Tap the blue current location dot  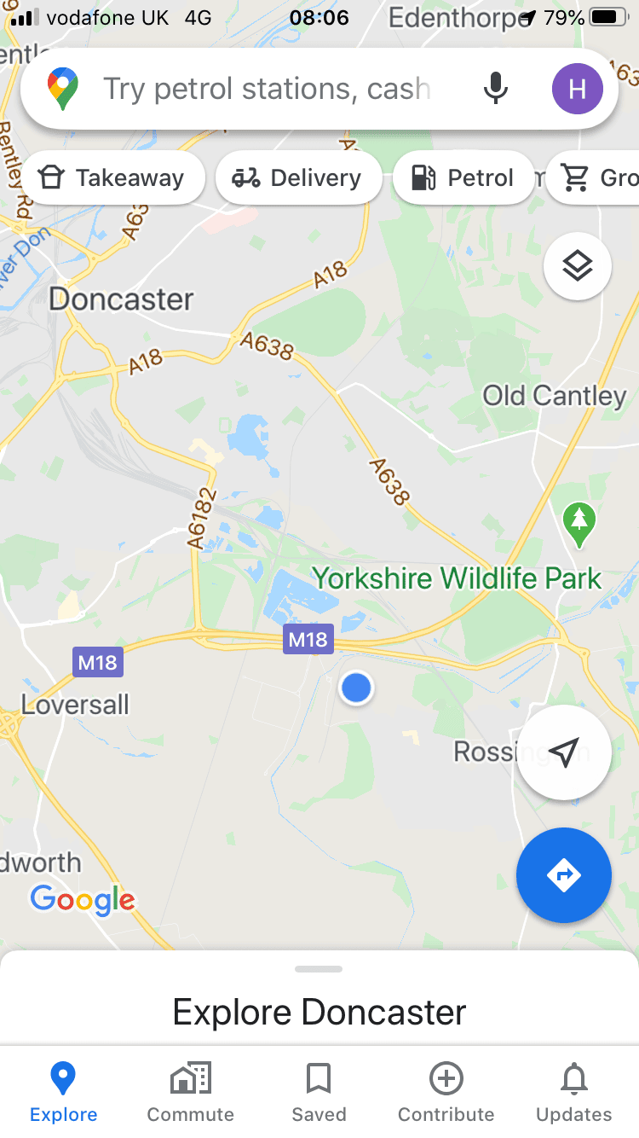pyautogui.click(x=356, y=688)
